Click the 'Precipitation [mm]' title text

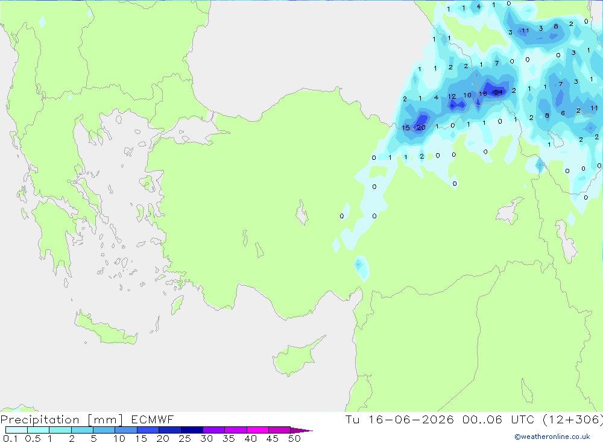62,420
